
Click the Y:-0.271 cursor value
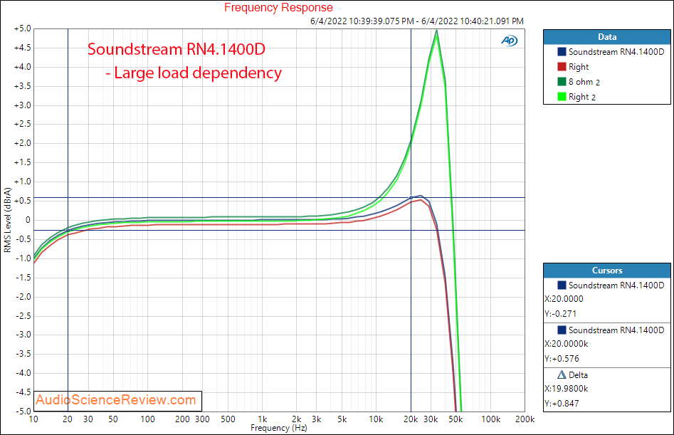560,314
